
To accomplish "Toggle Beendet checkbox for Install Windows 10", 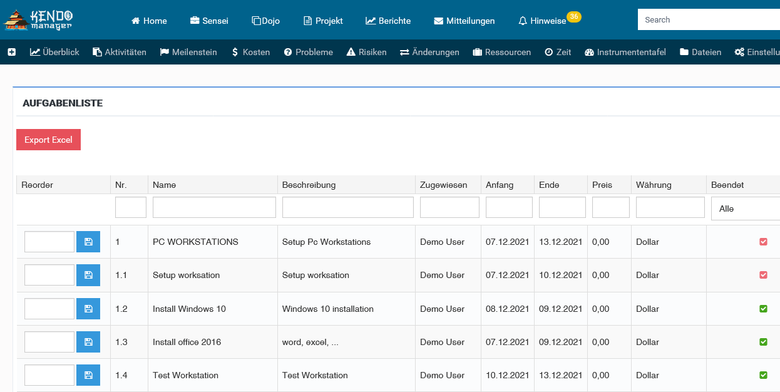I will (763, 309).
